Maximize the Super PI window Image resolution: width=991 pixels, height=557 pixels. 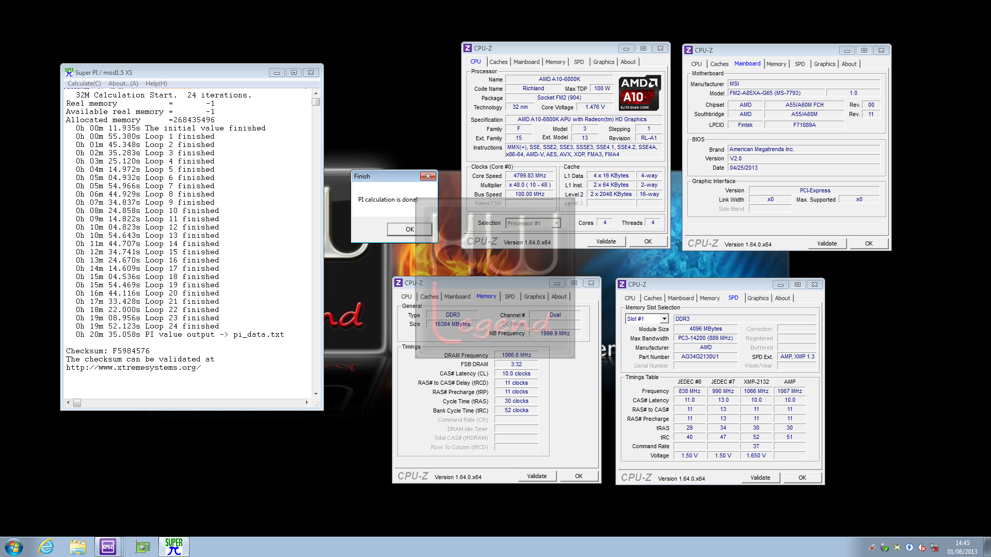[x=294, y=73]
